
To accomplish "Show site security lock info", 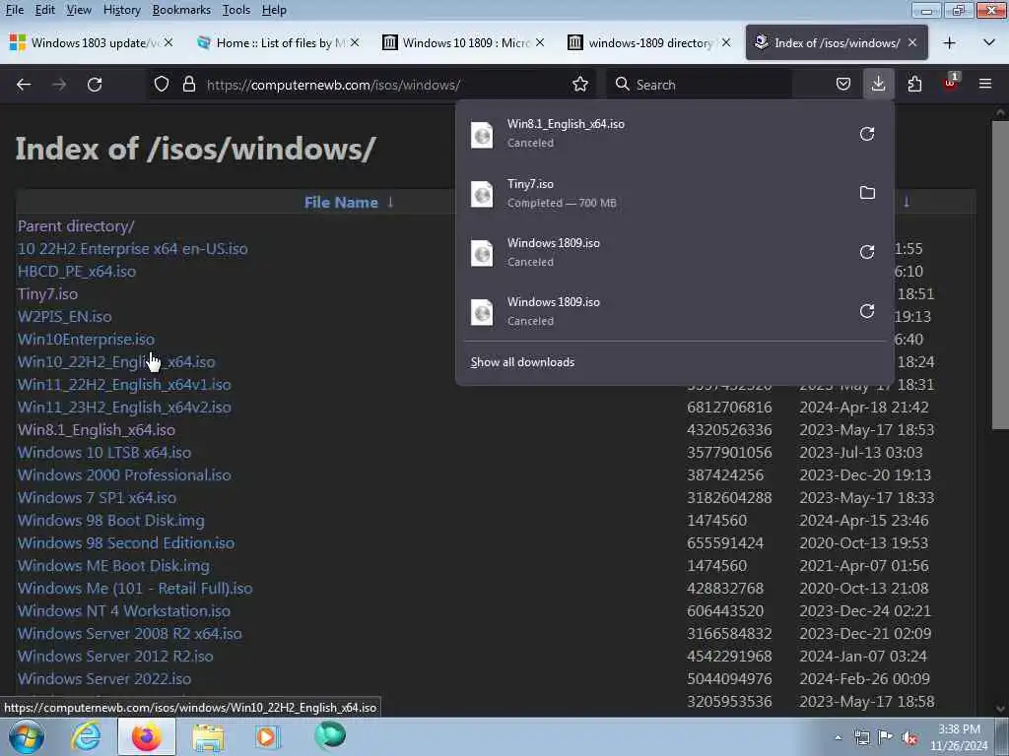I will coord(188,85).
